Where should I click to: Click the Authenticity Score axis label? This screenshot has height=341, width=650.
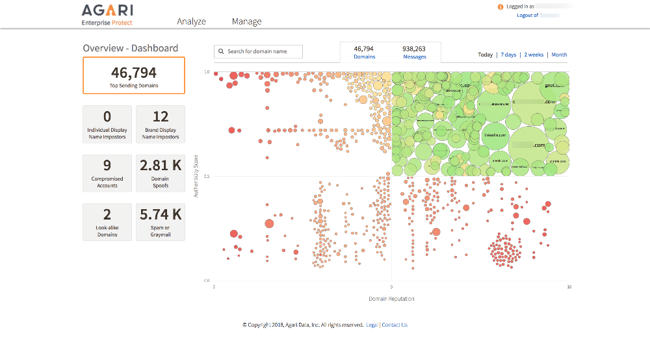(x=196, y=176)
